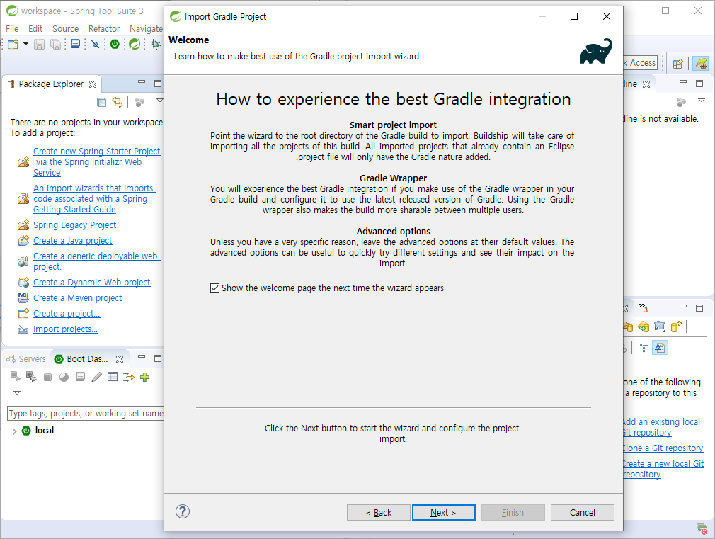Click the Create a Maven project link
Viewport: 715px width, 539px height.
tap(78, 298)
